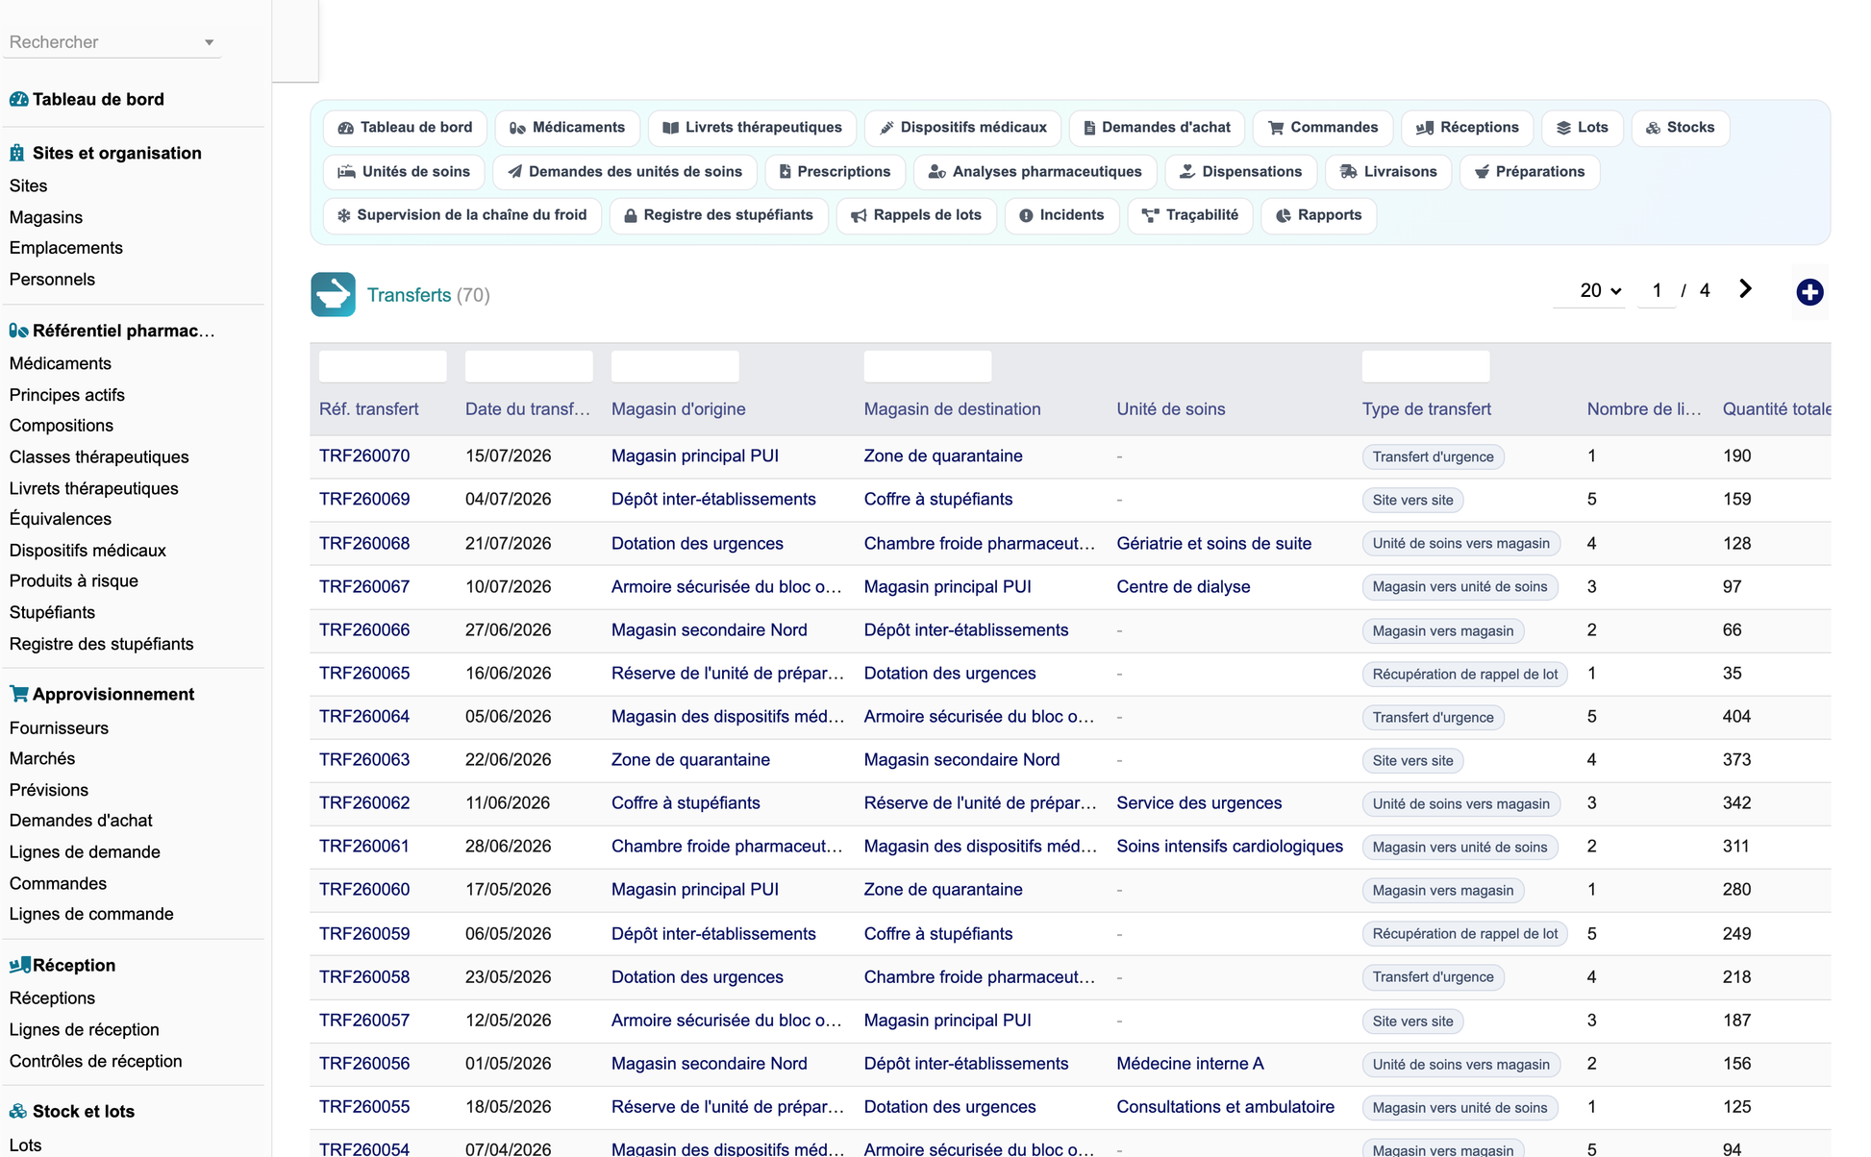Open the Rechercher dropdown

pos(112,42)
